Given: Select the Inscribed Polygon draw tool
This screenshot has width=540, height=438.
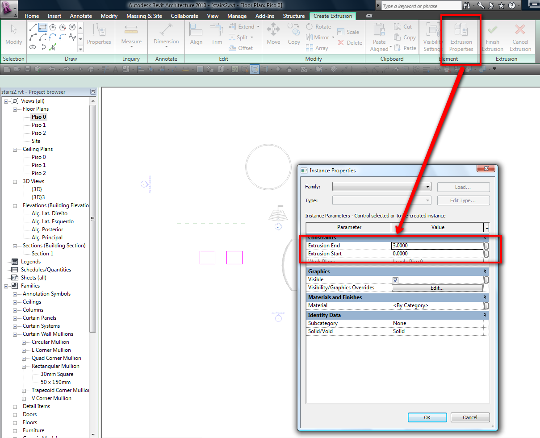Looking at the screenshot, I should (x=53, y=27).
